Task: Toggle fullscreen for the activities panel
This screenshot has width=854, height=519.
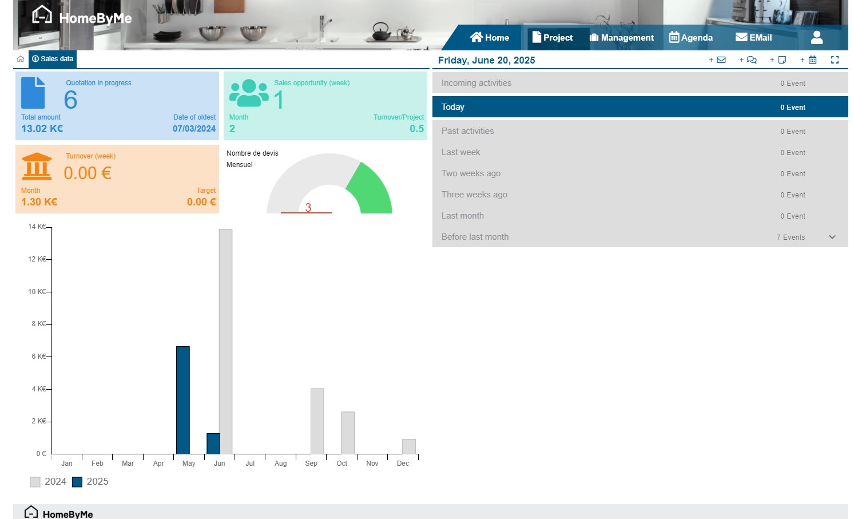Action: pyautogui.click(x=835, y=60)
